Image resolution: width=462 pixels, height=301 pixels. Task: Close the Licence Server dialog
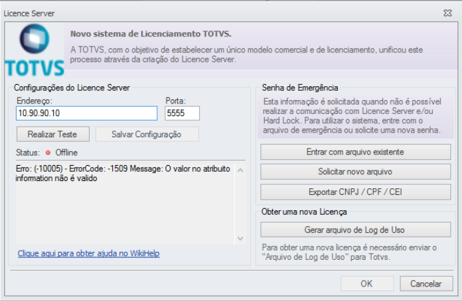pyautogui.click(x=447, y=13)
